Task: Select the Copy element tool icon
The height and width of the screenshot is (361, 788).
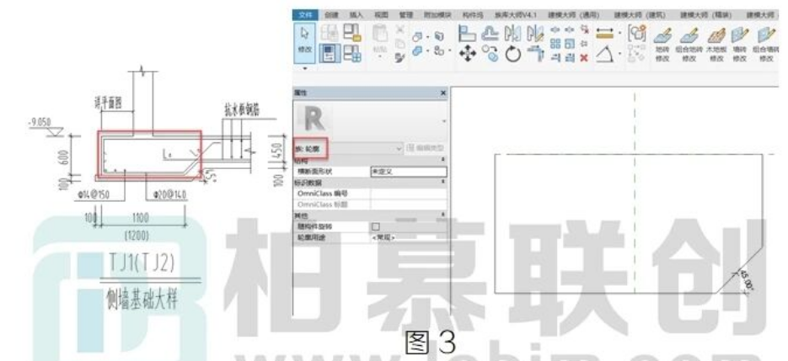Action: [490, 53]
